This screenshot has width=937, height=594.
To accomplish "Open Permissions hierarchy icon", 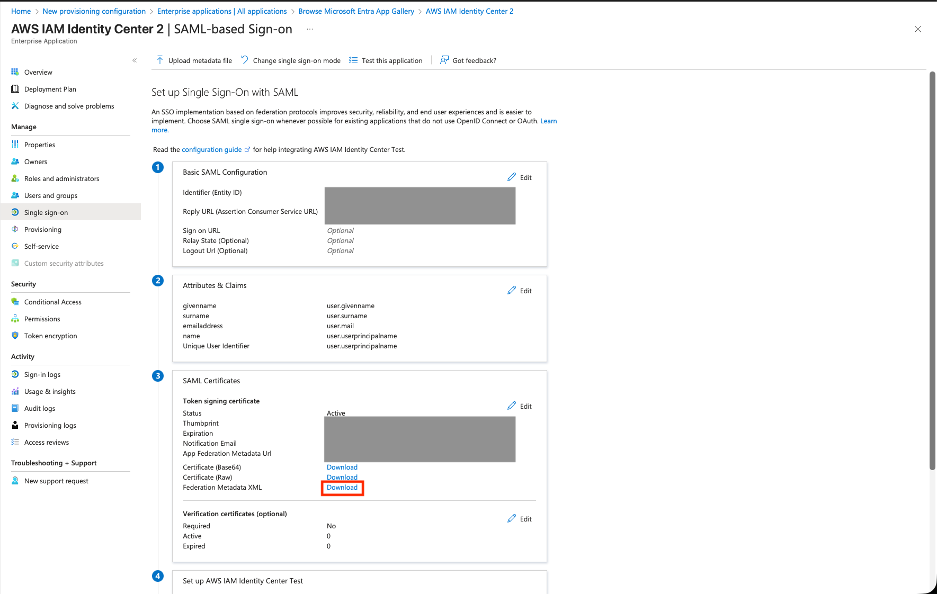I will [15, 319].
